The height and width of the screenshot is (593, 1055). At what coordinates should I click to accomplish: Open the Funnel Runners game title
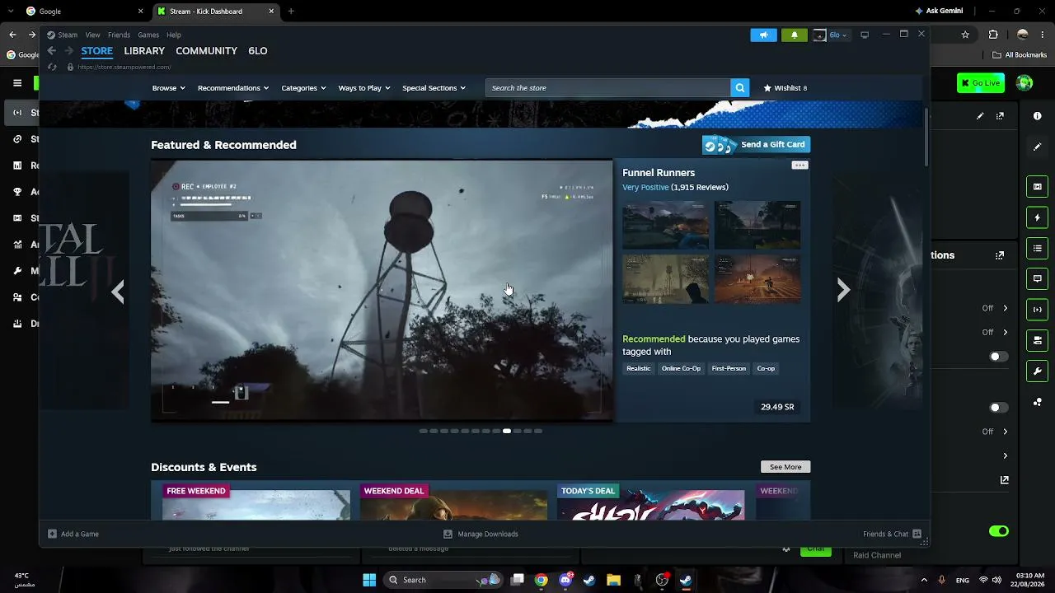[659, 173]
